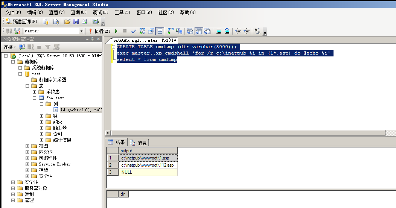Select the id (nchar(10)) column item
Image resolution: width=396 pixels, height=208 pixels.
click(81, 110)
